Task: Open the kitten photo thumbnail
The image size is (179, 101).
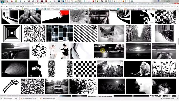Action: pos(111,33)
